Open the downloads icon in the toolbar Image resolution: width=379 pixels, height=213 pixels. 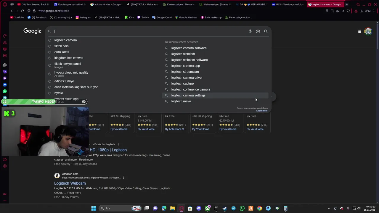(361, 11)
